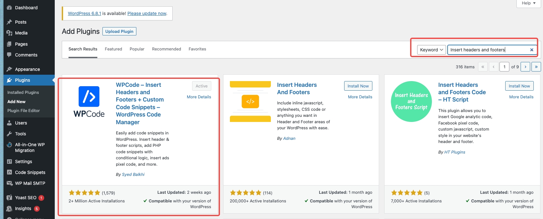Click the Appearance menu label

[x=28, y=69]
